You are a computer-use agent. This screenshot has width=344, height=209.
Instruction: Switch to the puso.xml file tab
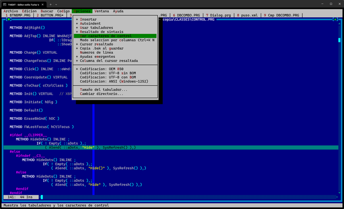tap(247, 16)
